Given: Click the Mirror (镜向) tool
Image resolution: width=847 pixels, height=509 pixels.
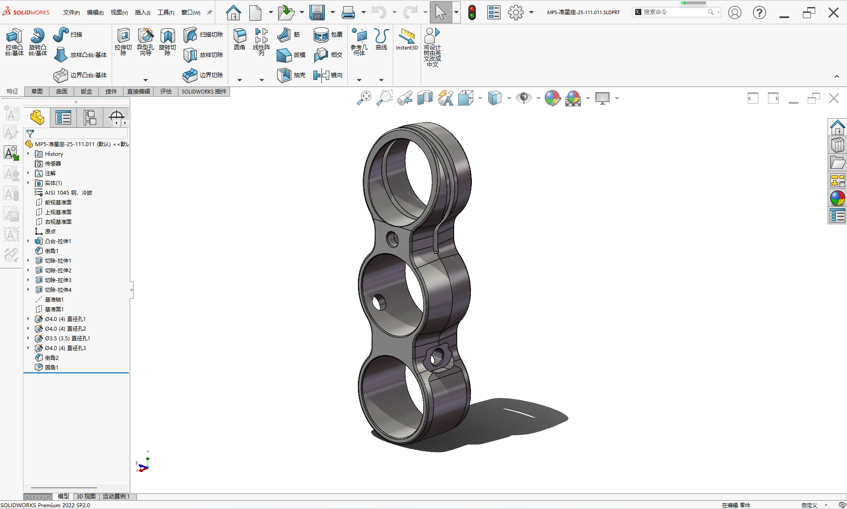Looking at the screenshot, I should coord(328,75).
